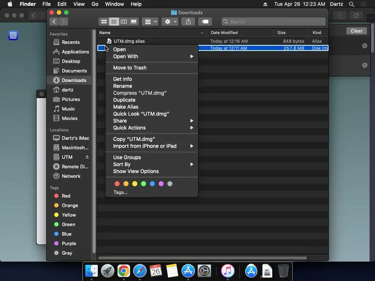375x281 pixels.
Task: Filter by Blue tag in sidebar
Action: coord(69,234)
